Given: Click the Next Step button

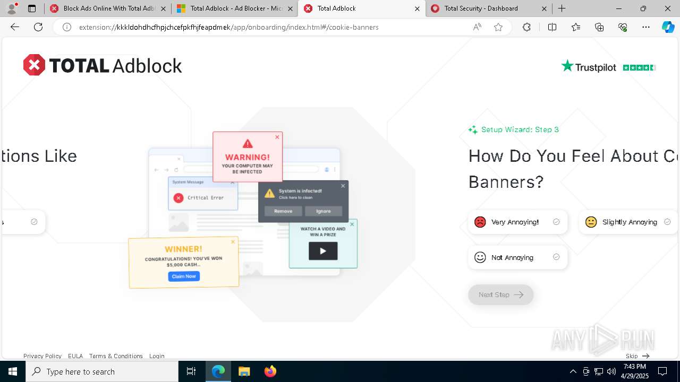Looking at the screenshot, I should coord(500,294).
